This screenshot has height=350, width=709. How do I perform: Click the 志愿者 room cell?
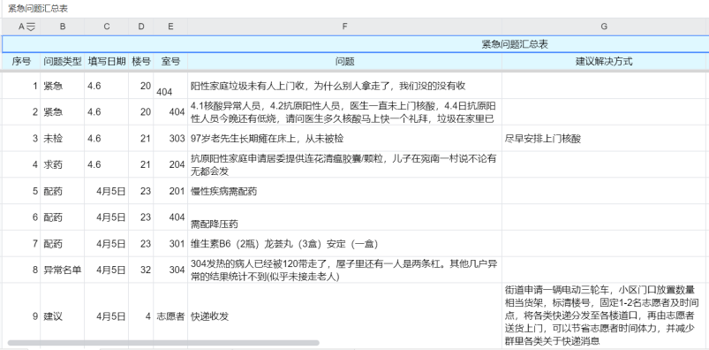170,316
